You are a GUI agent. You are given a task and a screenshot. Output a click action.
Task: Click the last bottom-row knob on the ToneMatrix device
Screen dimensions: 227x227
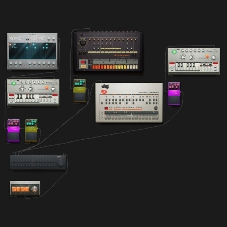point(54,63)
